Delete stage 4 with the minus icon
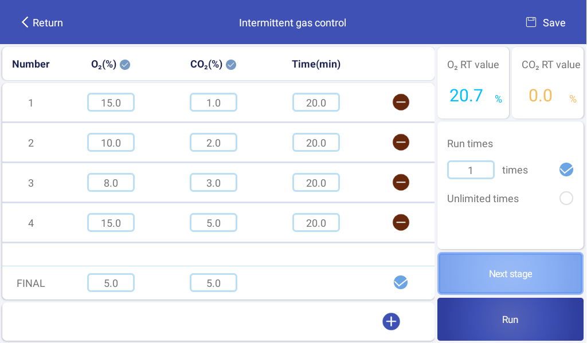Screen dimensions: 587x343 (x=401, y=222)
